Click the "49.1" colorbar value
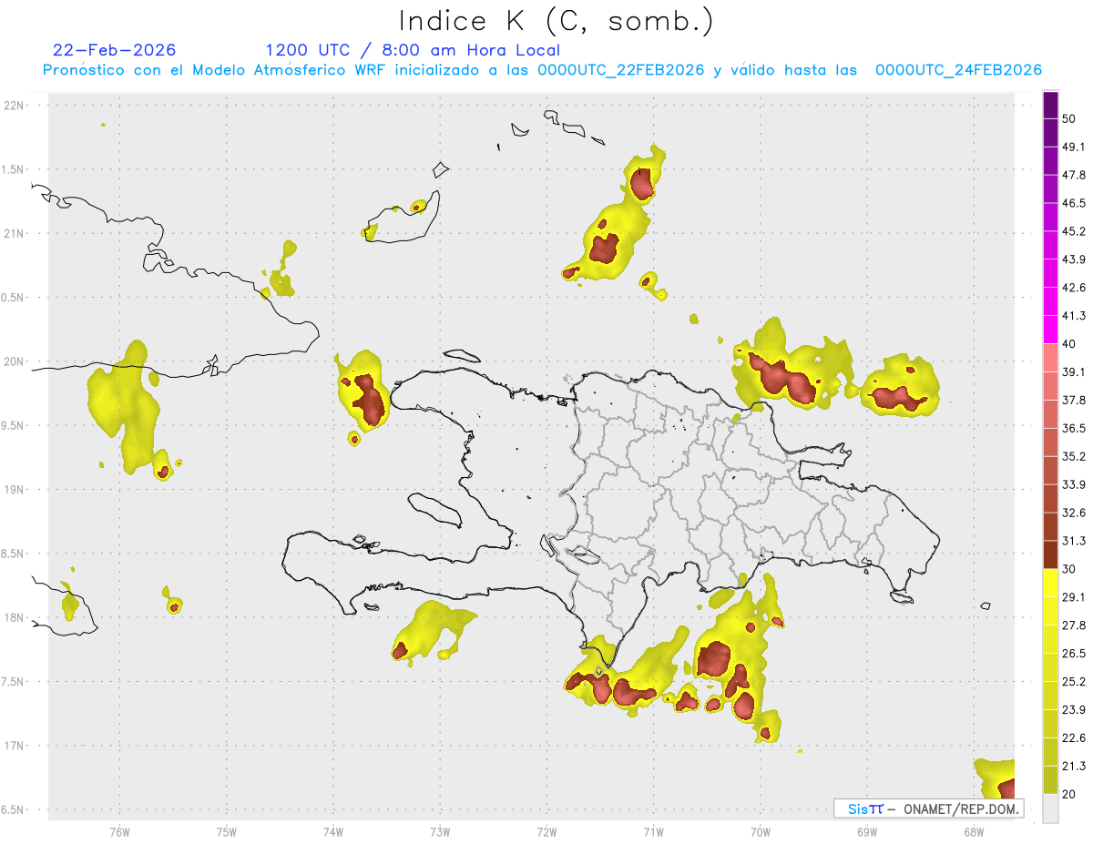Viewport: 1093px width, 844px height. (1074, 147)
